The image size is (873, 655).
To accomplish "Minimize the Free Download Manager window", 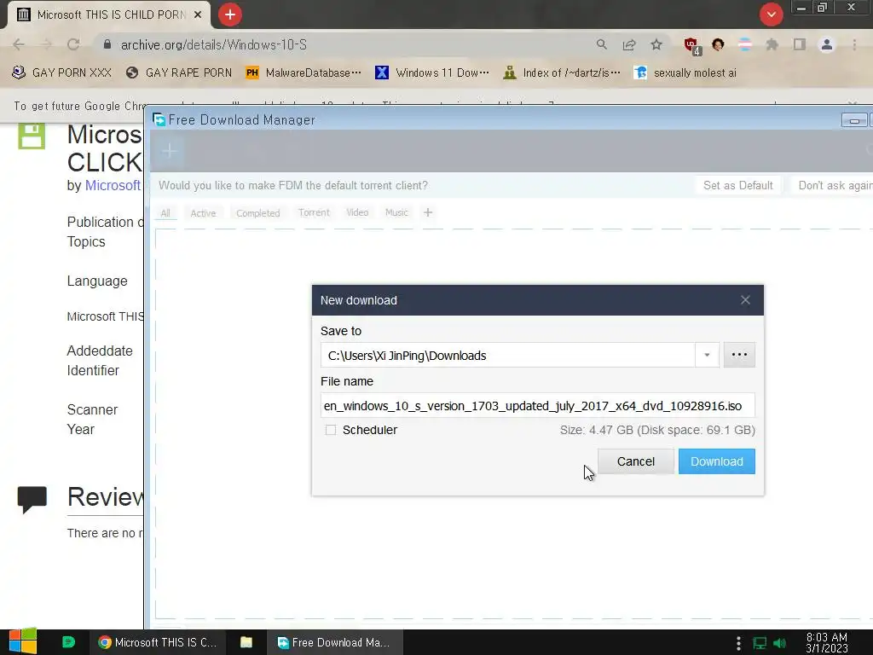I will 853,120.
